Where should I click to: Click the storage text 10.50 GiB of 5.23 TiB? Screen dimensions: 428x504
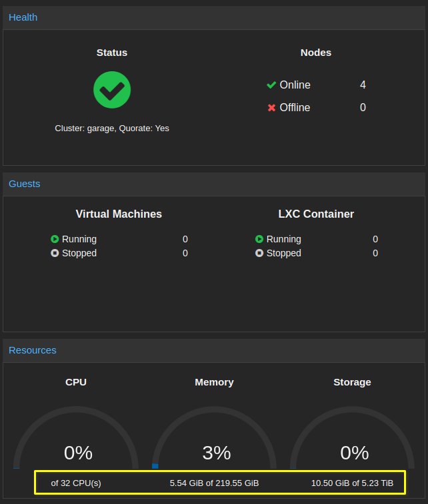point(352,483)
